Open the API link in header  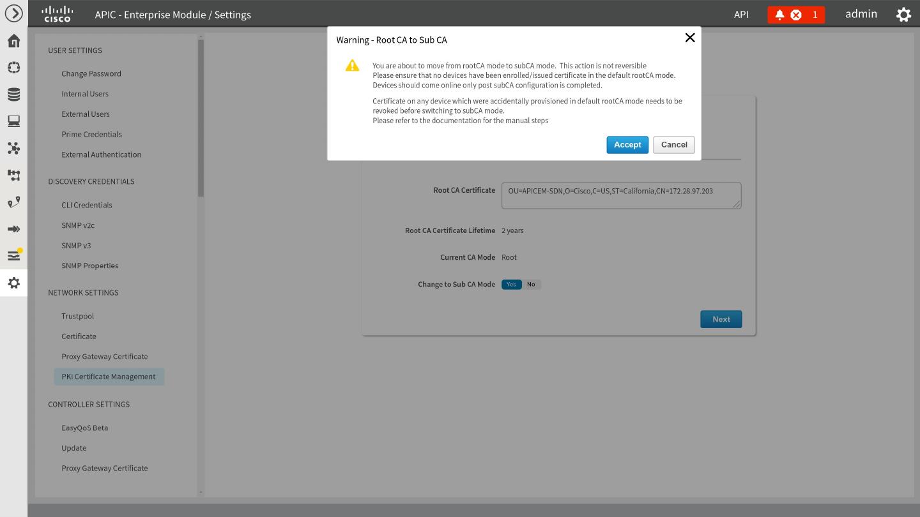pyautogui.click(x=741, y=14)
